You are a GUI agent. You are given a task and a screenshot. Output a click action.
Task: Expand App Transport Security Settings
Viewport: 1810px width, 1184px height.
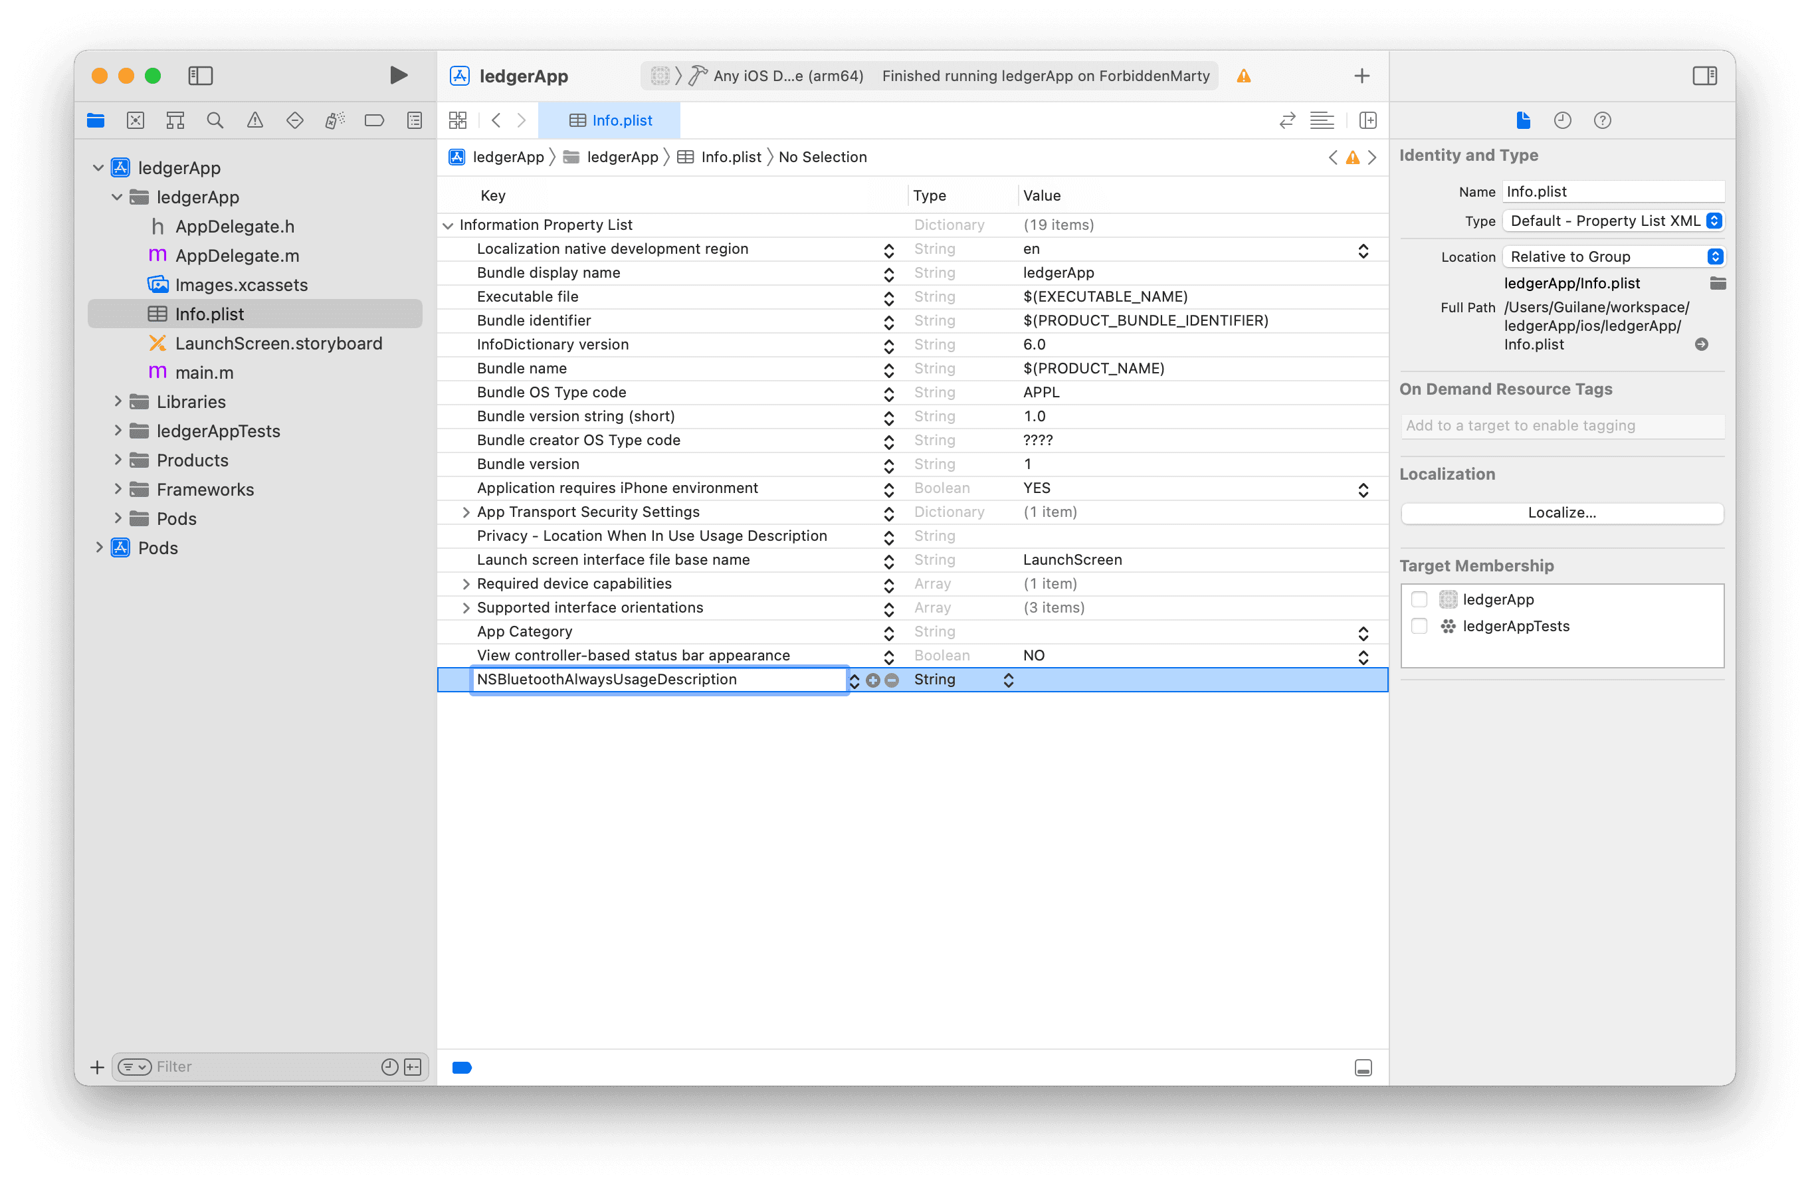(x=465, y=512)
